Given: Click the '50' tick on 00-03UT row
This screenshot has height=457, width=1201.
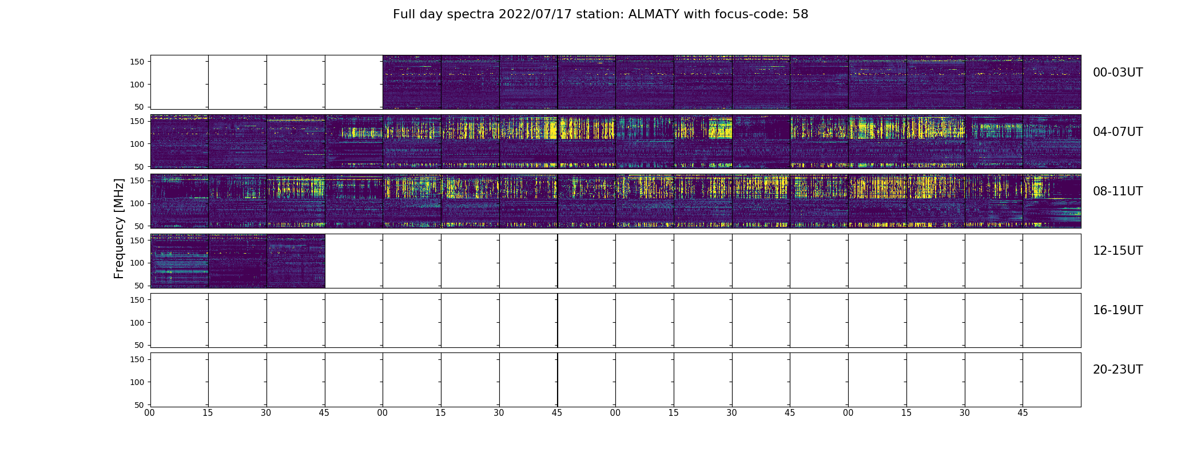Looking at the screenshot, I should click(140, 107).
